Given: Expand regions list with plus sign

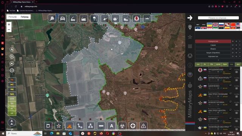Looking at the screenshot, I should 218,60.
